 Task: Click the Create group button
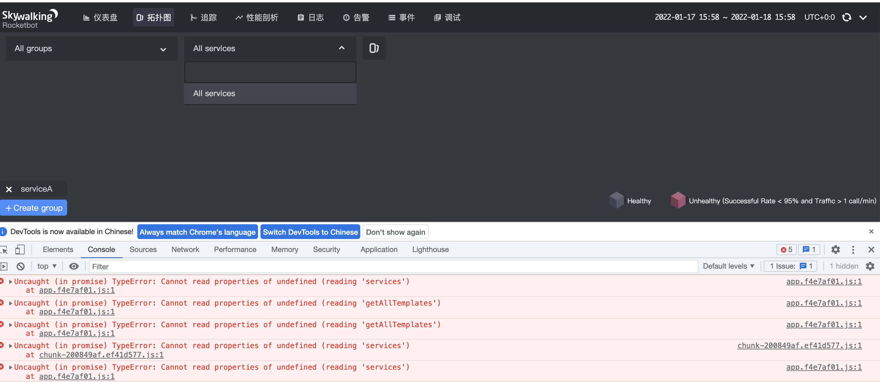coord(34,207)
